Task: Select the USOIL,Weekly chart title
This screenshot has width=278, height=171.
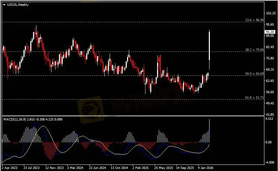Action: coord(18,5)
